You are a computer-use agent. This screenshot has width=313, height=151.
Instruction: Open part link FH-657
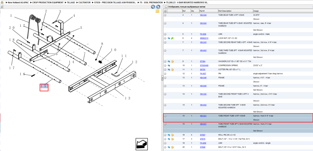coord(203,74)
